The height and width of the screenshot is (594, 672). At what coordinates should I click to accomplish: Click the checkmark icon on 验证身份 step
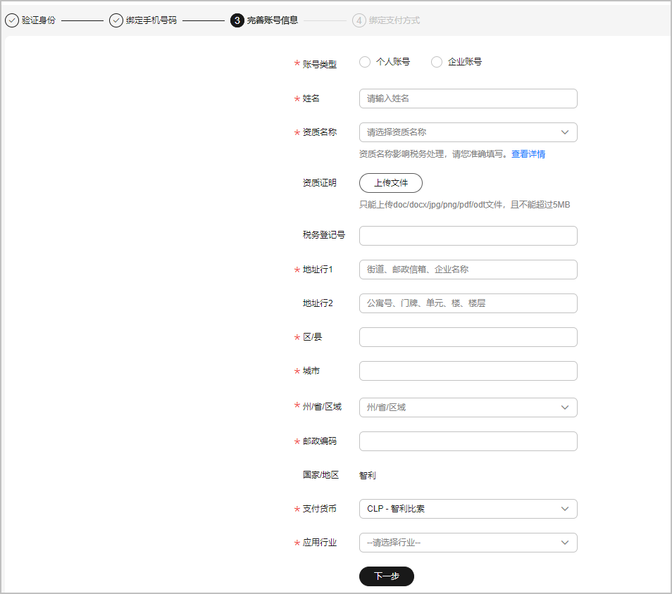coord(12,20)
